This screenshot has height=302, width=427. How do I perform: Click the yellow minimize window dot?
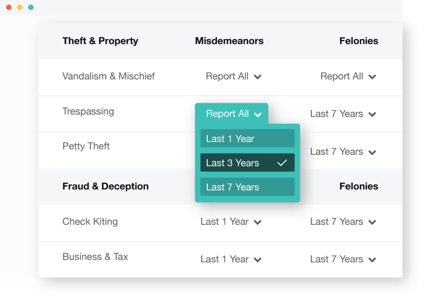click(x=20, y=8)
